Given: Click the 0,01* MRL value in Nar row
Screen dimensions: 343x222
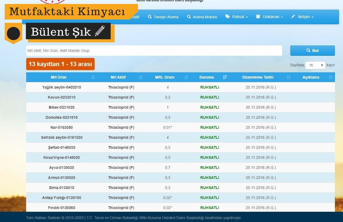Looking at the screenshot, I should coord(168,127).
